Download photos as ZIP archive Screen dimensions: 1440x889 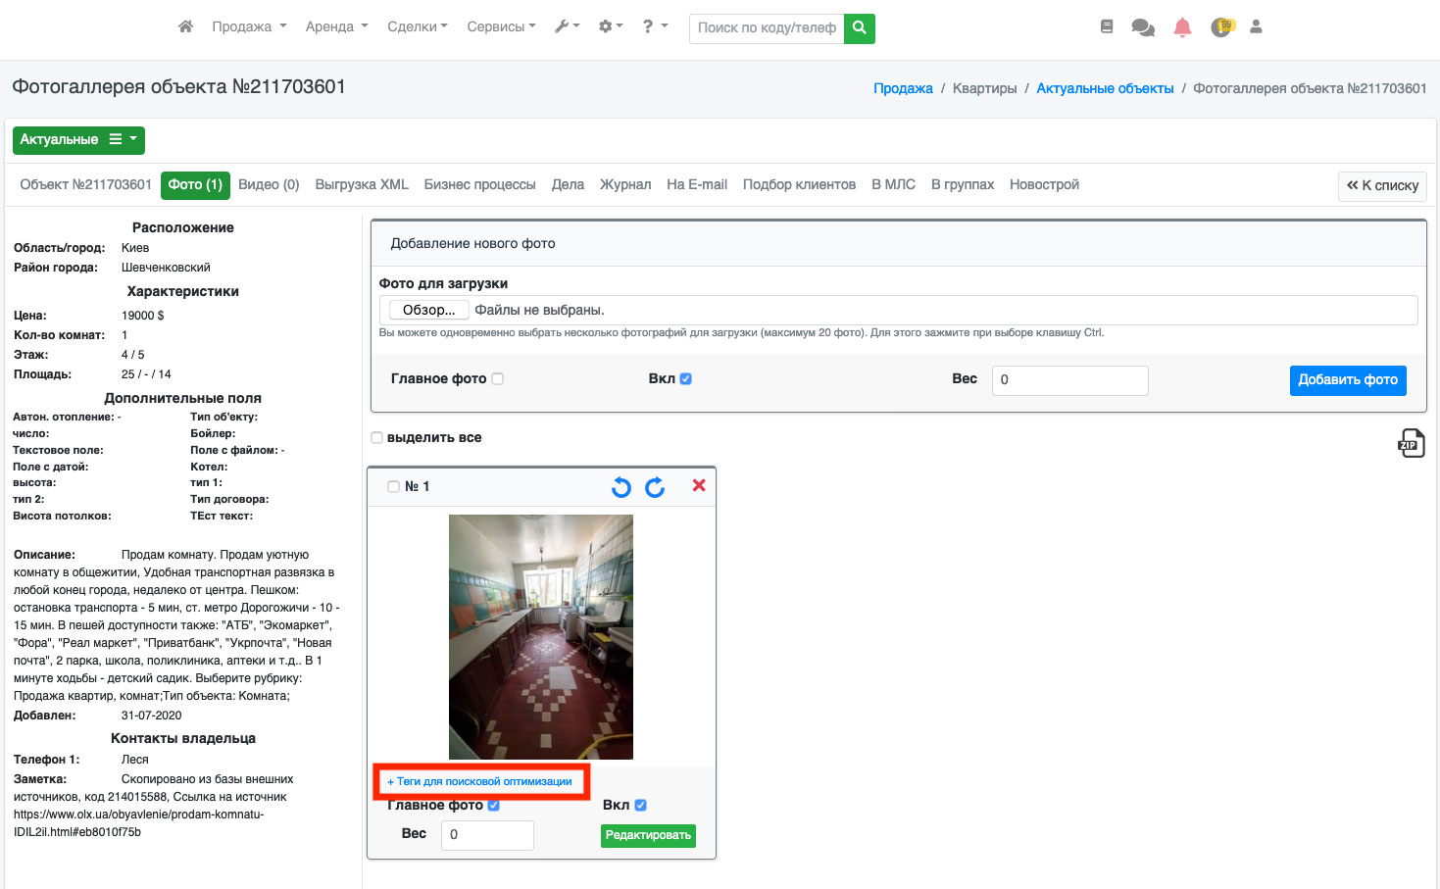(1411, 443)
